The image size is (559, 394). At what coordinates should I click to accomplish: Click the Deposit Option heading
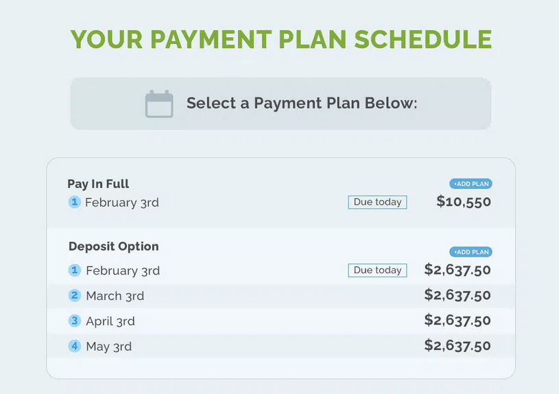click(x=113, y=246)
